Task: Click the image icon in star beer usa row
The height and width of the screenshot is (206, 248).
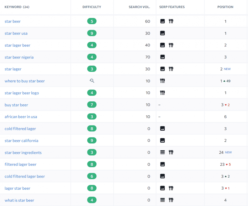Action: tap(162, 33)
